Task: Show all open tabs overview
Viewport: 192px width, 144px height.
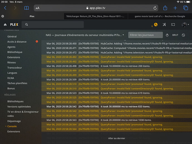Action: pyautogui.click(x=186, y=8)
